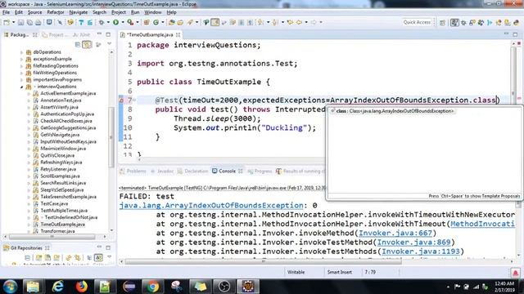Screen dimensions: 524x294
Task: Click the Link with Editor icon in Package Explorer
Action: [88, 44]
